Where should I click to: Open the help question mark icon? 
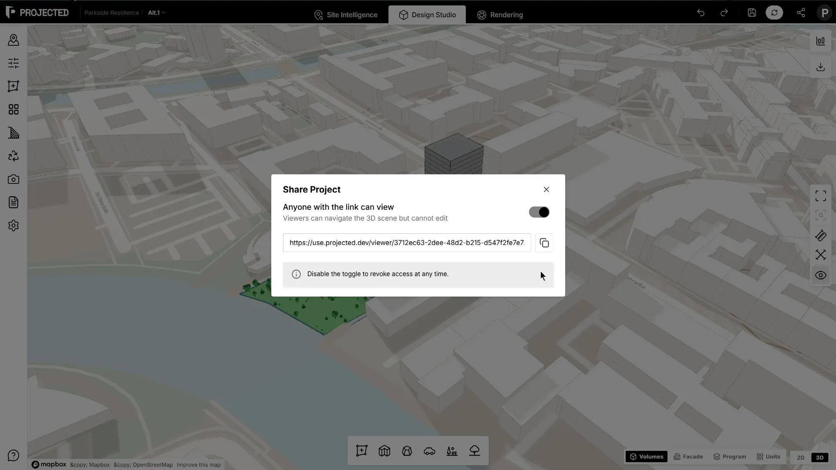pos(13,456)
